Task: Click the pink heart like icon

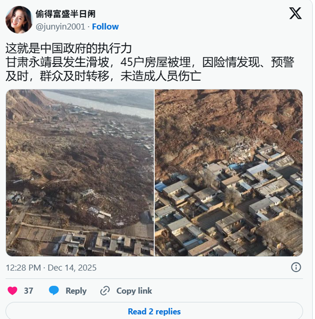Action: coord(12,291)
